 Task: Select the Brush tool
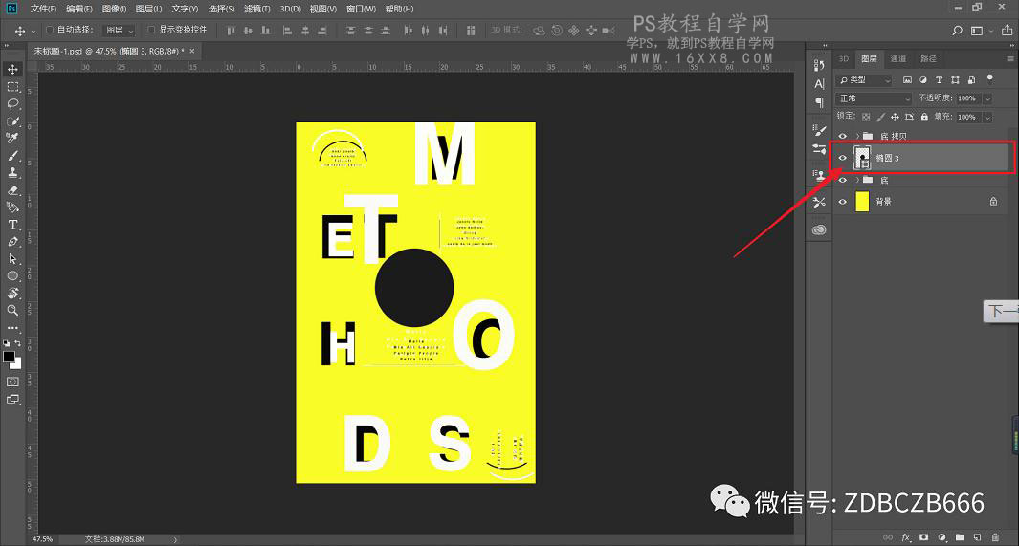click(x=12, y=155)
